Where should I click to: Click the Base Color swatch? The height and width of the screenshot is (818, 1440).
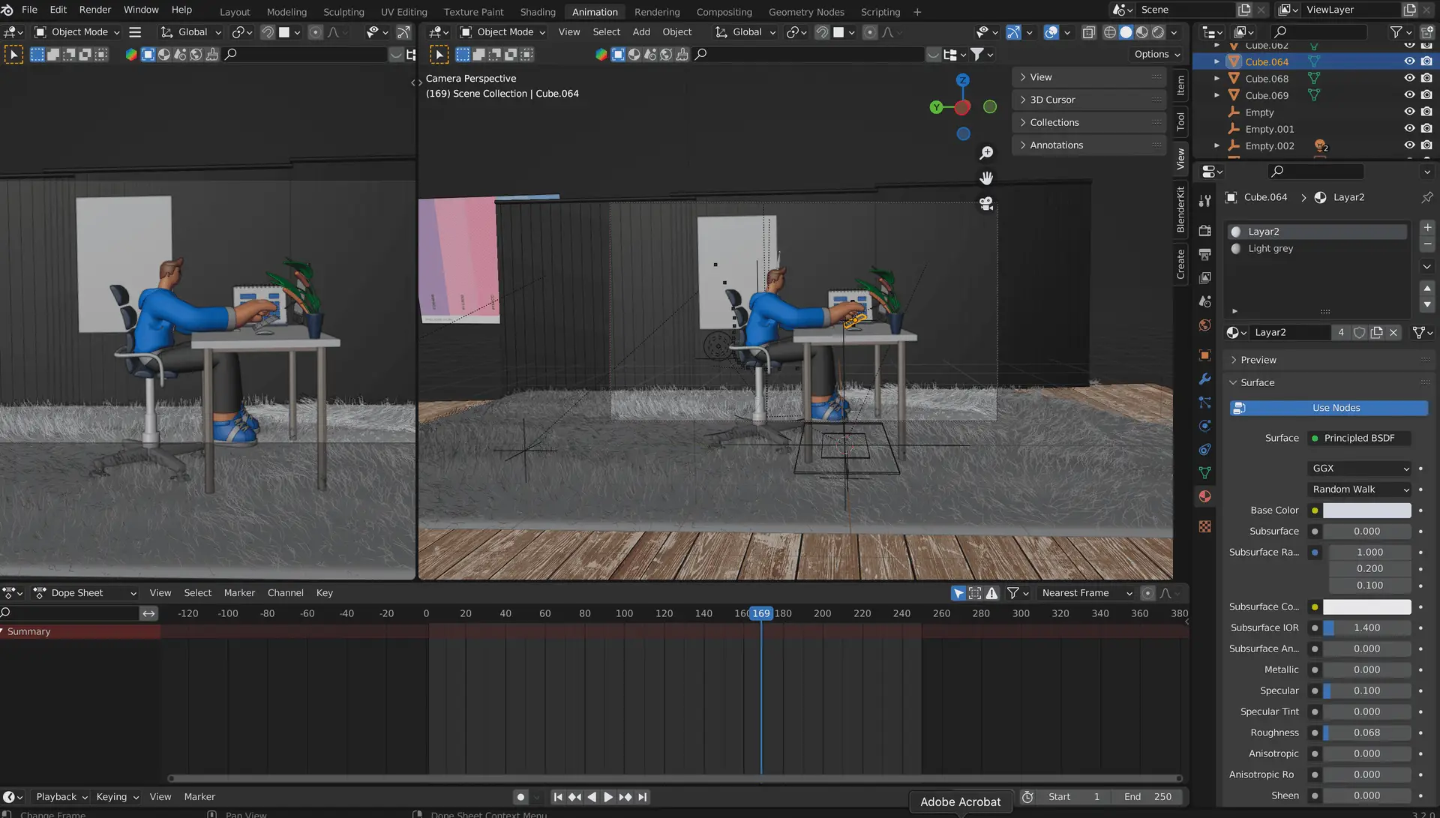click(x=1366, y=511)
